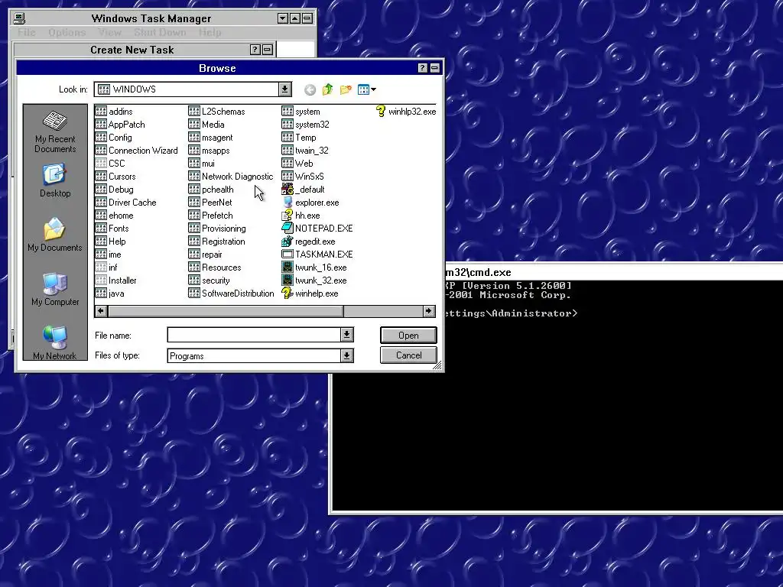Select the addins folder icon
This screenshot has width=783, height=587.
[x=101, y=112]
